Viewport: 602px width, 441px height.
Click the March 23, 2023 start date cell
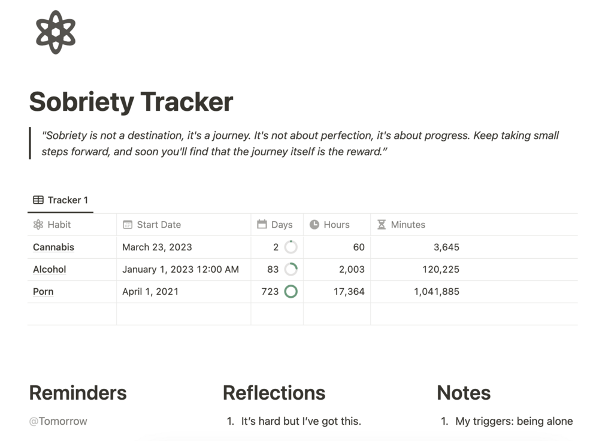pos(157,247)
